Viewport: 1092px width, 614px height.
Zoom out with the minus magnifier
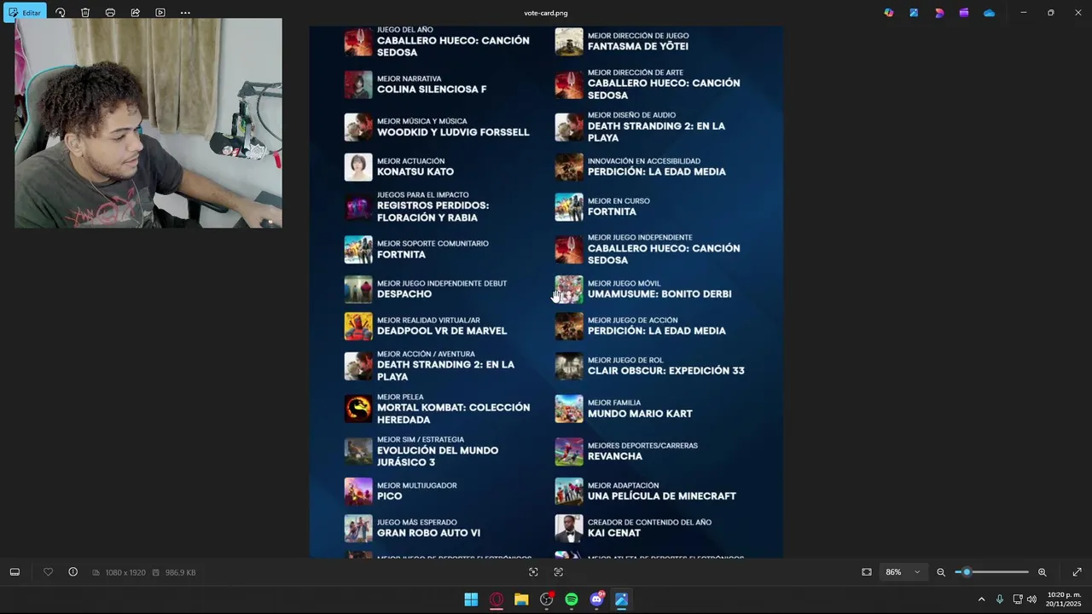[941, 572]
